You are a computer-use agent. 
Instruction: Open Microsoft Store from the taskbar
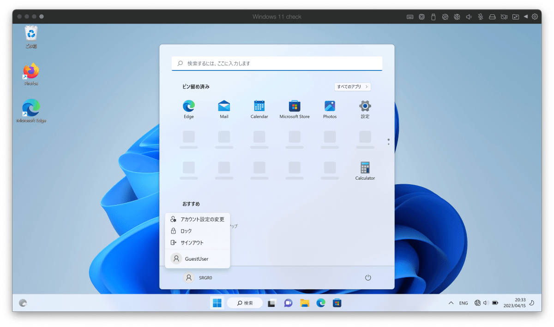coord(337,303)
